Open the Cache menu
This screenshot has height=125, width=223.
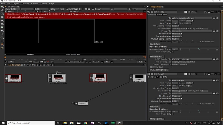tap(44, 4)
